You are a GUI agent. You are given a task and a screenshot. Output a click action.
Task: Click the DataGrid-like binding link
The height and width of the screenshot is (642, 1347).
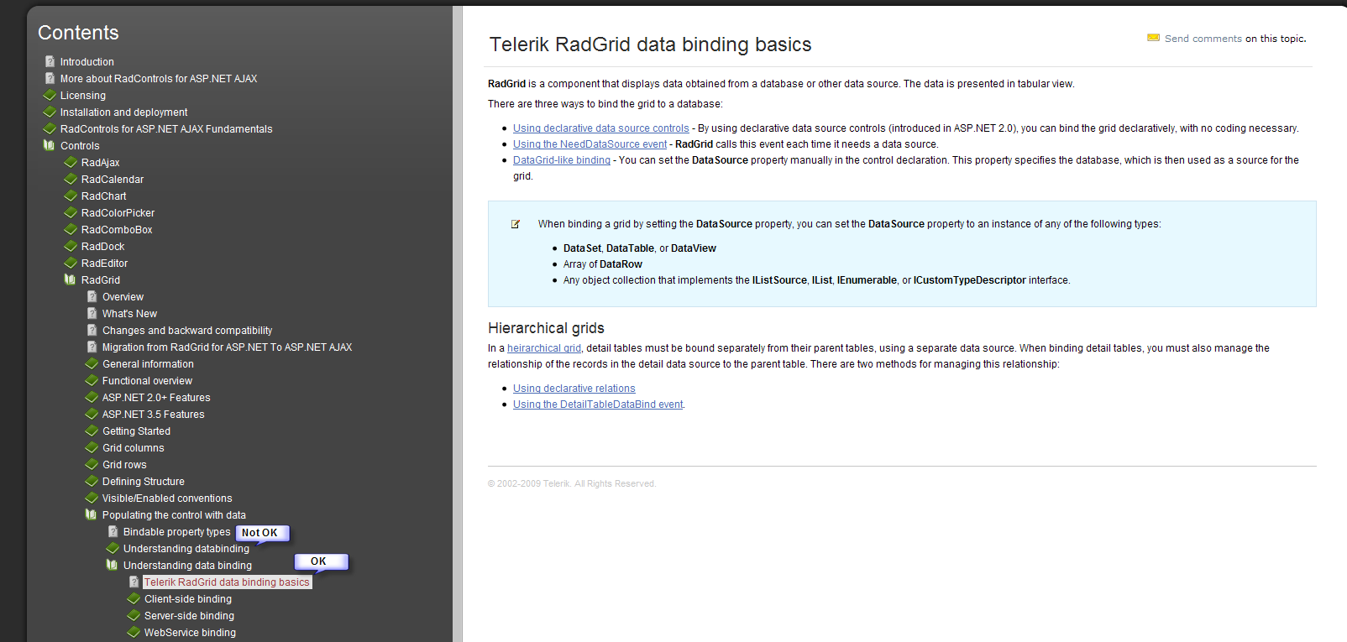562,160
